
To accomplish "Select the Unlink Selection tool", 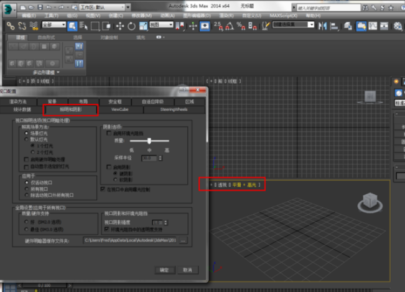I will 22,26.
